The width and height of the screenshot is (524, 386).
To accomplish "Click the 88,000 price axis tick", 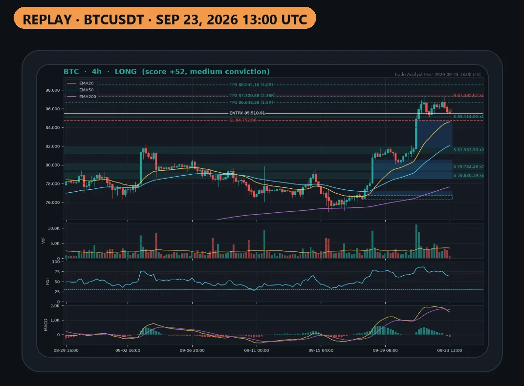I will click(52, 90).
